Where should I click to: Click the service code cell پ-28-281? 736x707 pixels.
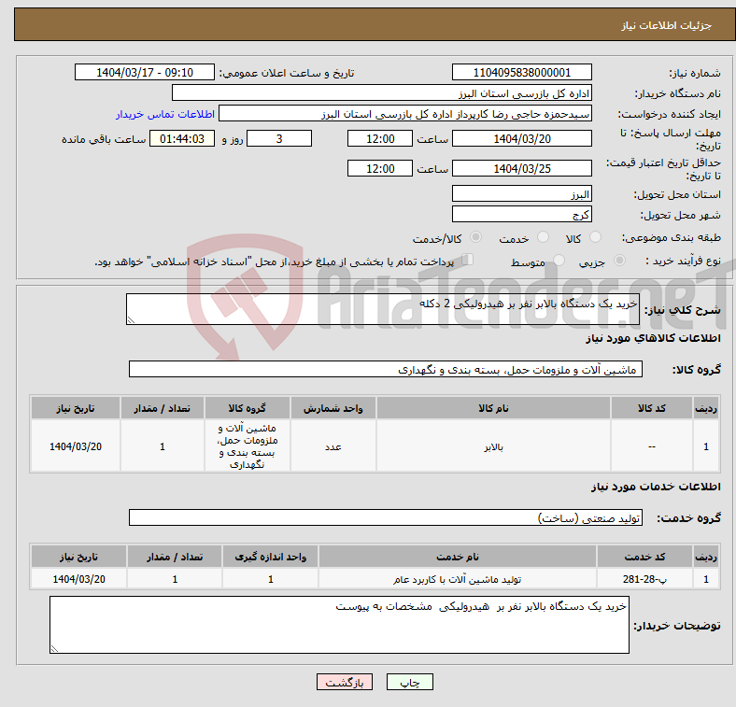click(x=644, y=579)
